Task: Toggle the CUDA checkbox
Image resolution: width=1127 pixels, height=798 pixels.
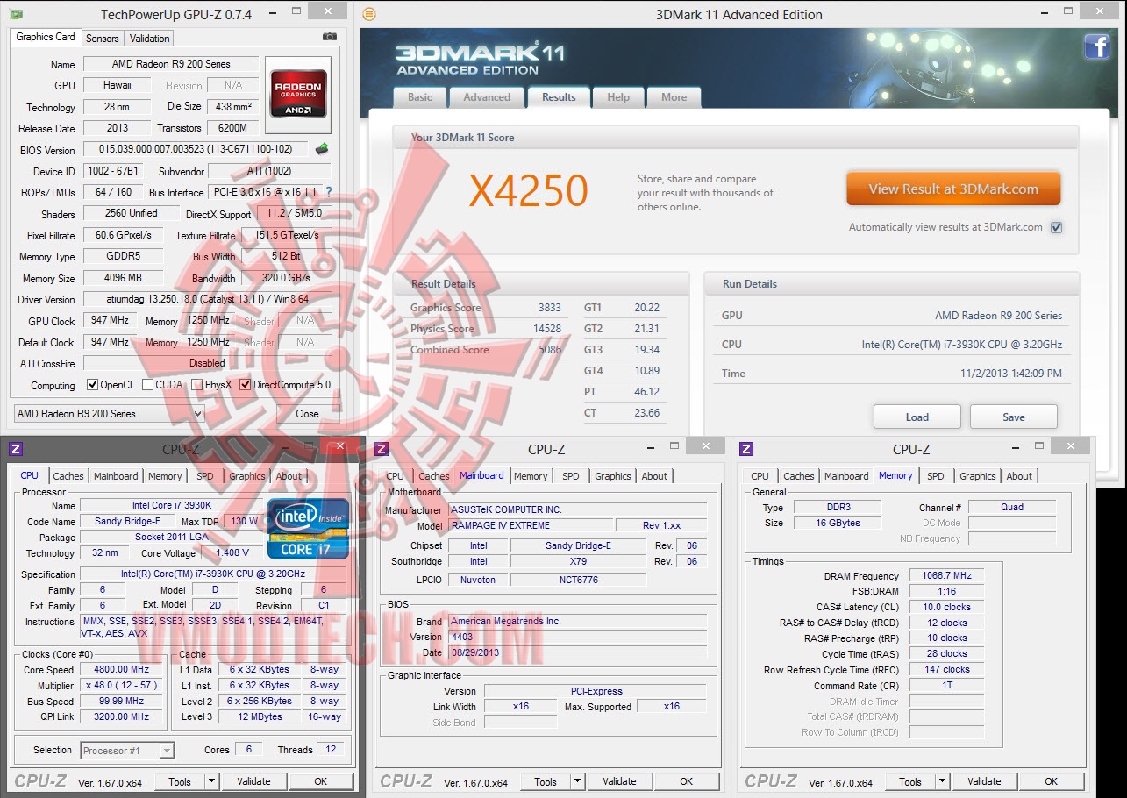Action: (147, 385)
